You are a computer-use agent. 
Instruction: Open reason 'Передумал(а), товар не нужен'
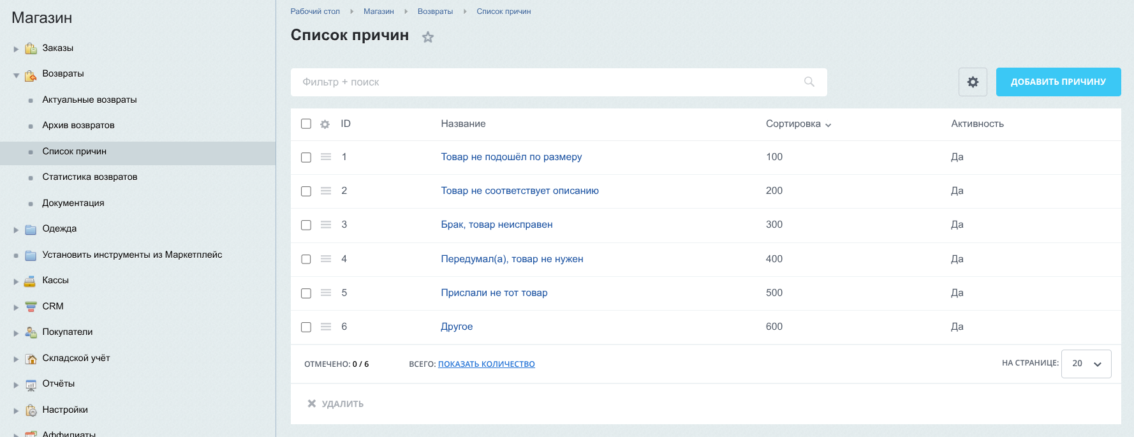(x=512, y=259)
